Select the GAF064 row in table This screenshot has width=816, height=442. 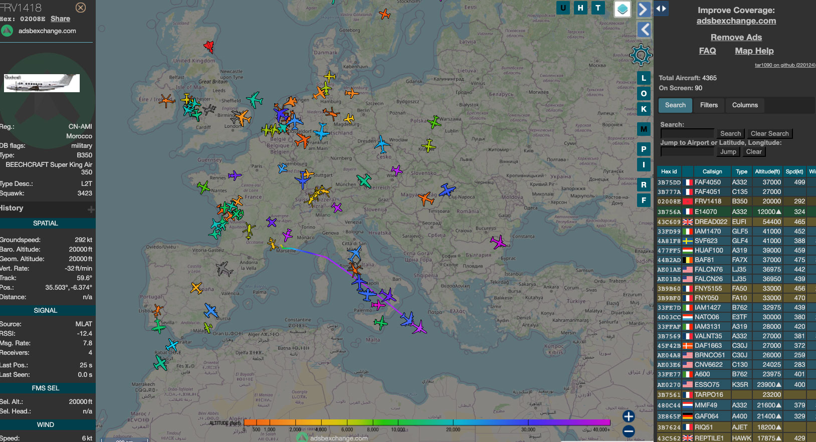coord(736,416)
